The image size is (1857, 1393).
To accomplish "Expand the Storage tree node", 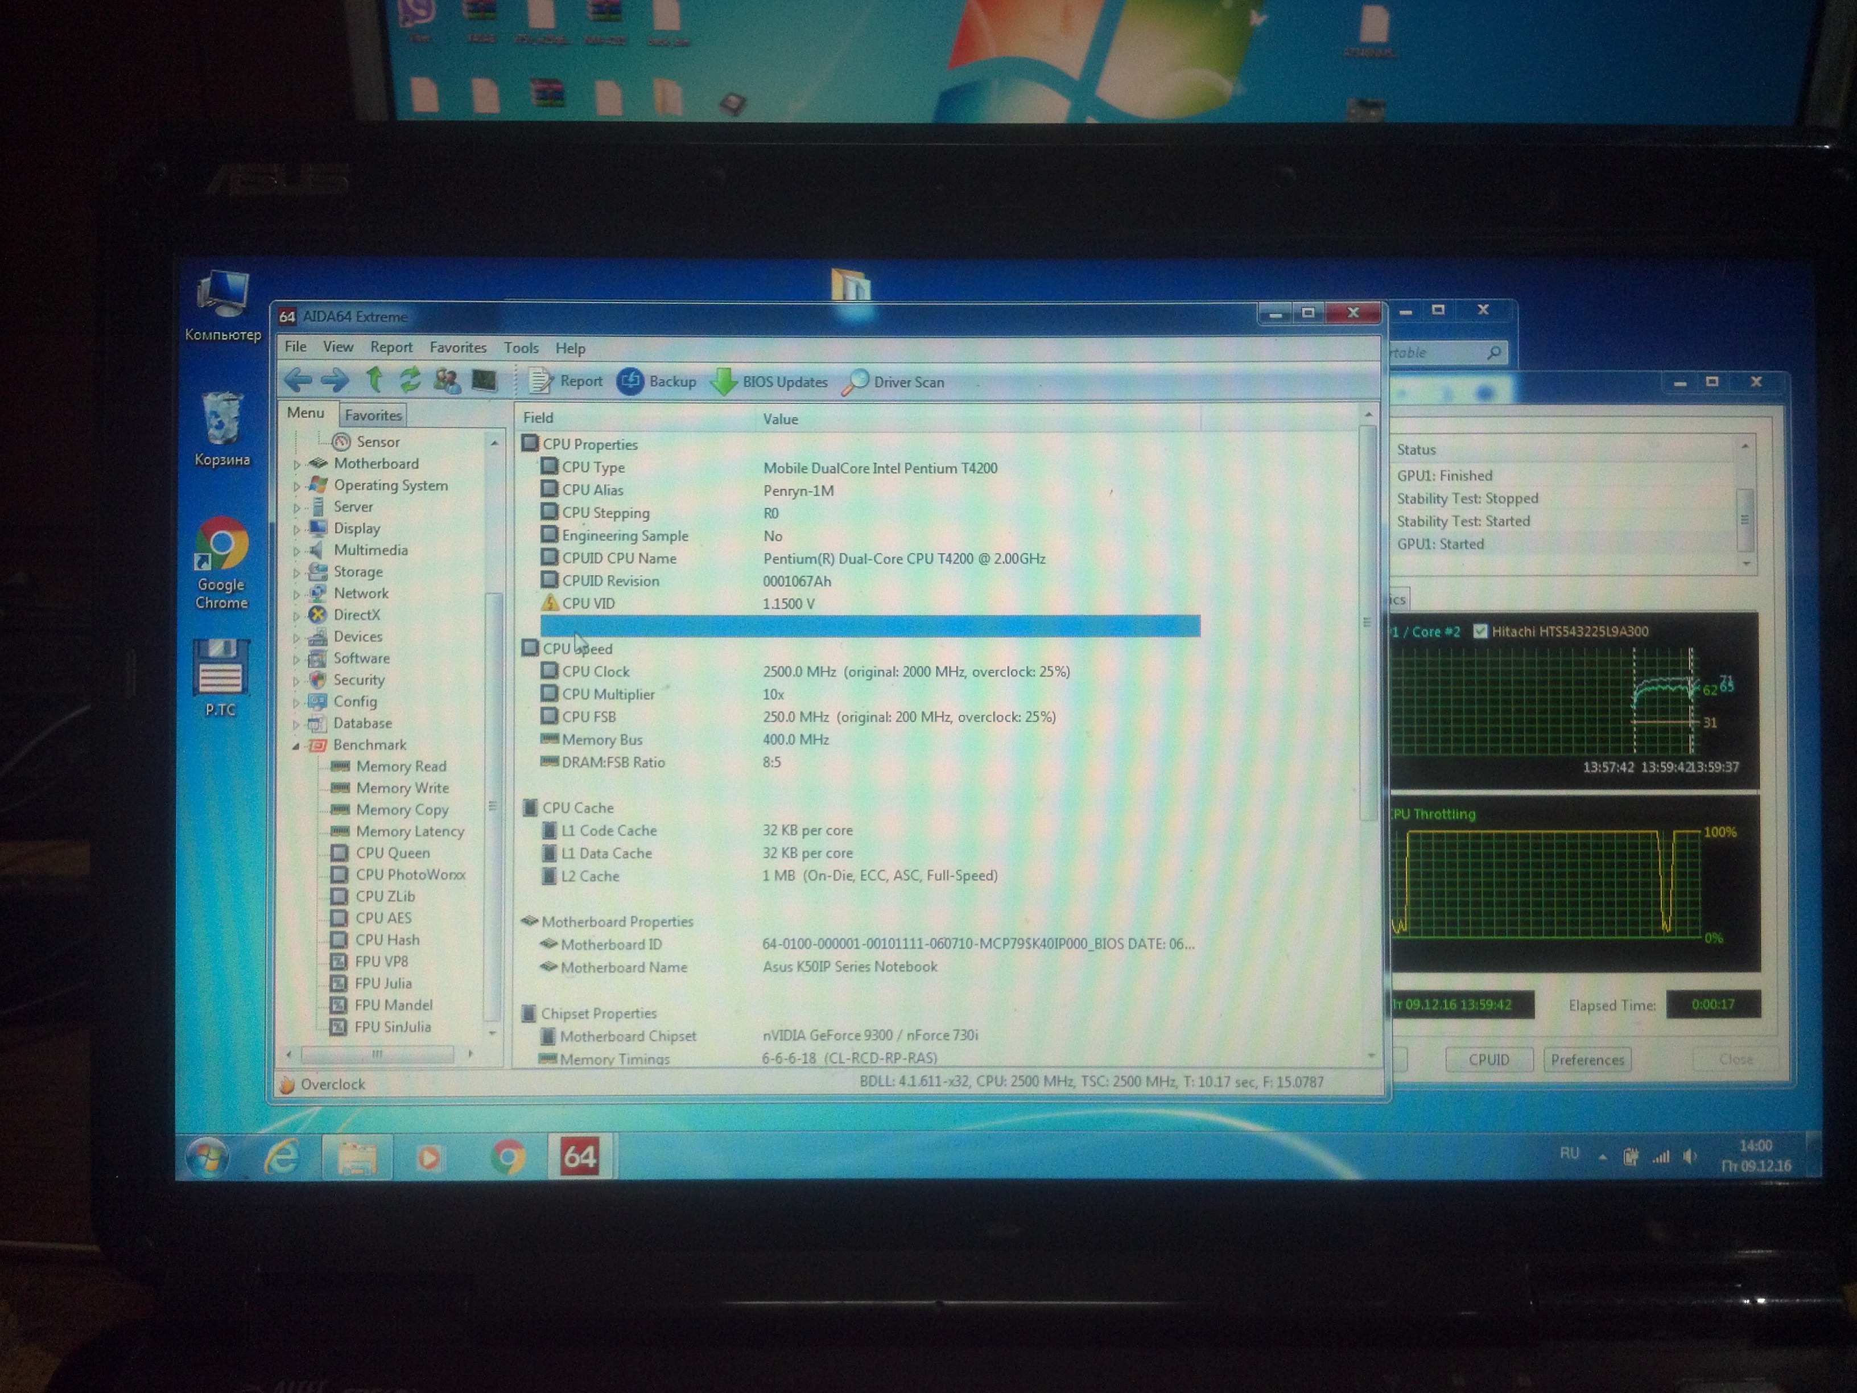I will click(x=296, y=572).
